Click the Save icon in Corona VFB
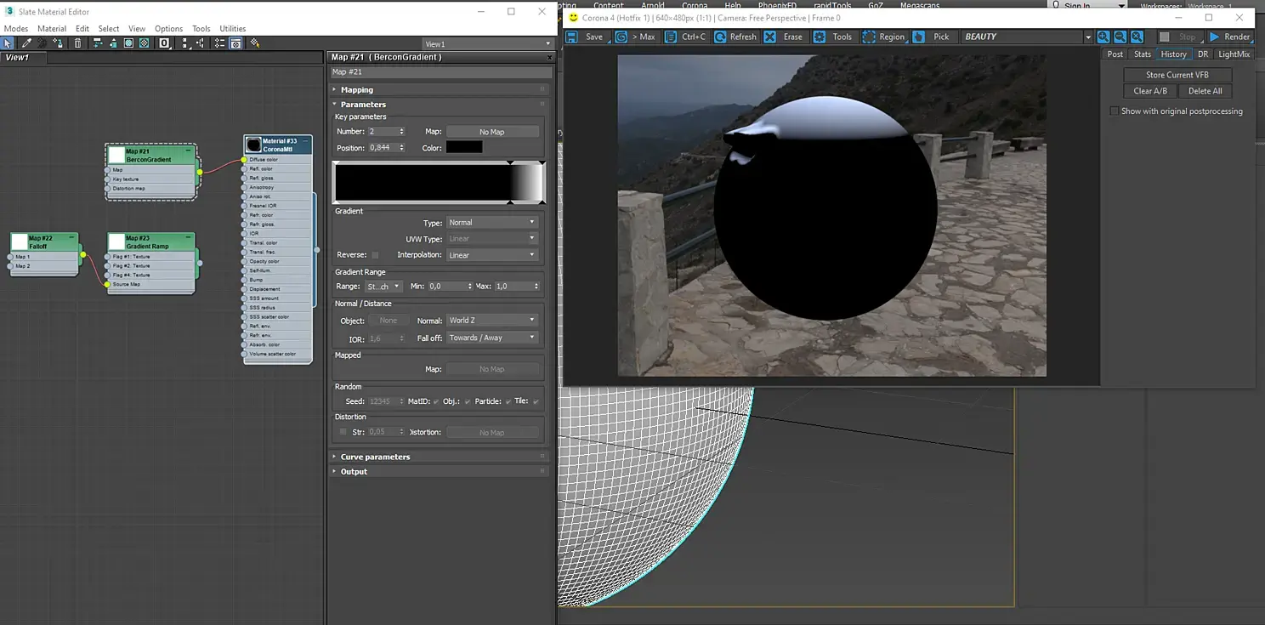 [x=572, y=37]
